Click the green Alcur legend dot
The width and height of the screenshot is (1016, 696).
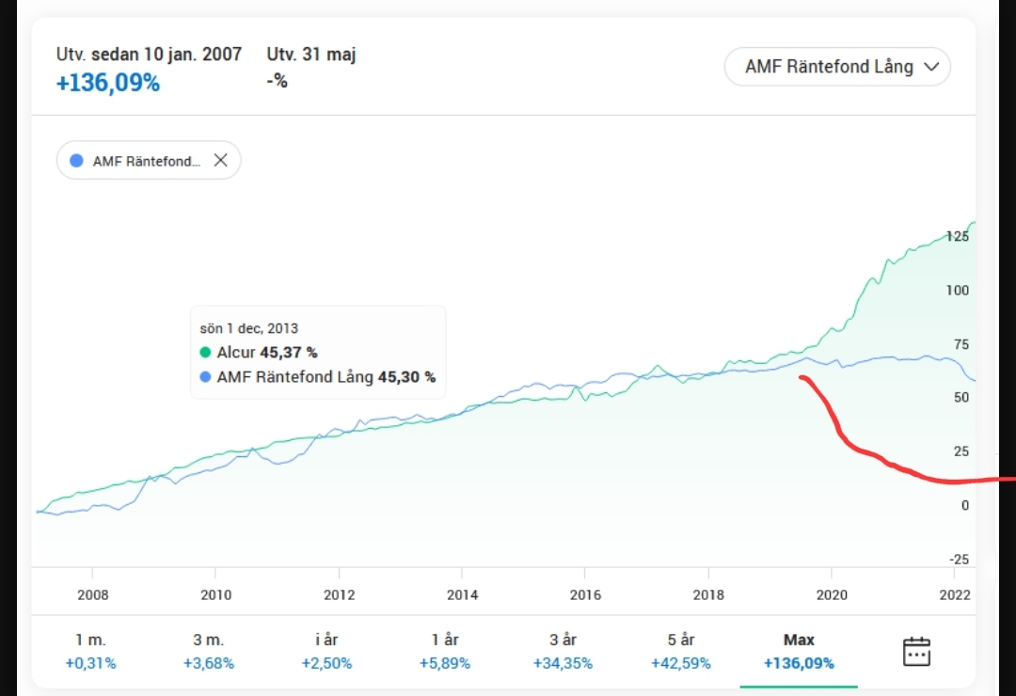(x=205, y=353)
